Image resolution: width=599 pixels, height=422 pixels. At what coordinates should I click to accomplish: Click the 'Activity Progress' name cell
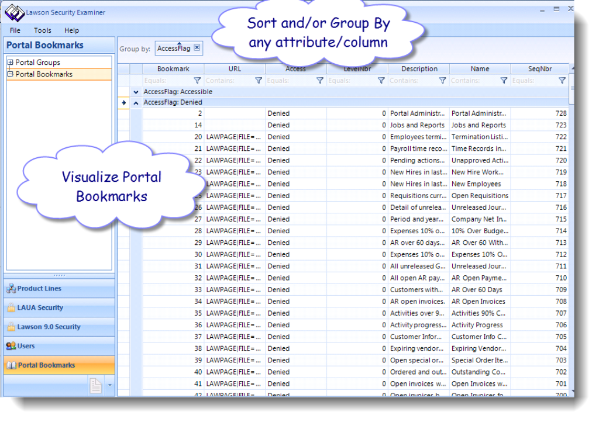(x=480, y=325)
